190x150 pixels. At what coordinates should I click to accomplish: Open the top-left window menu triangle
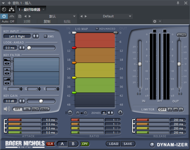pyautogui.click(x=3, y=3)
